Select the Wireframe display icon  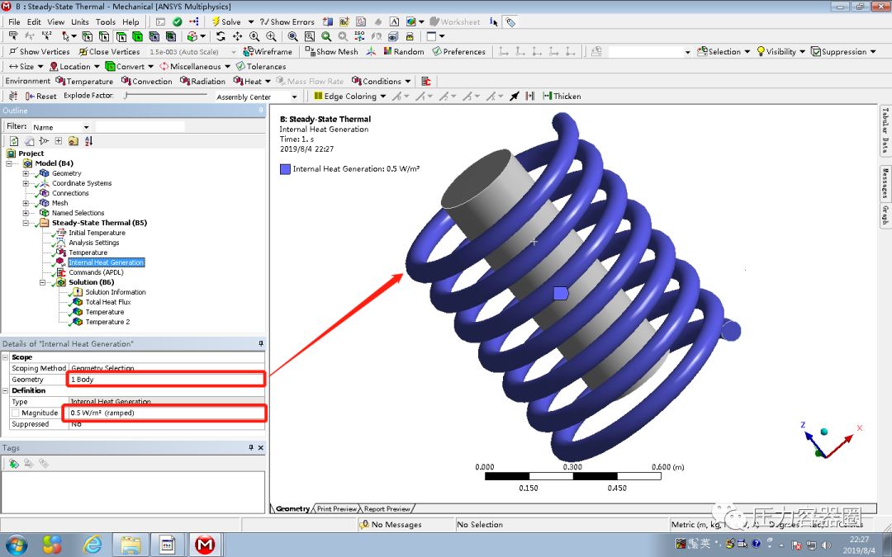[x=270, y=51]
